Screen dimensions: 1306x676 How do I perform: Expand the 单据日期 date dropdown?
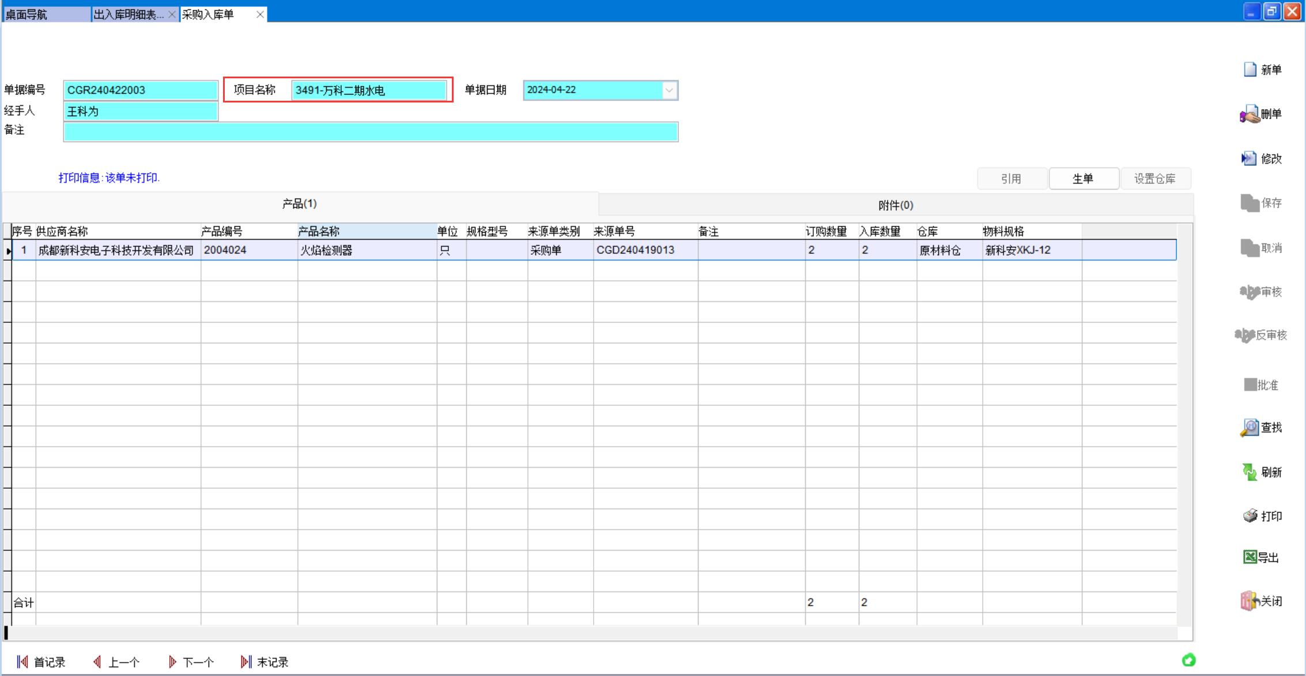tap(669, 90)
